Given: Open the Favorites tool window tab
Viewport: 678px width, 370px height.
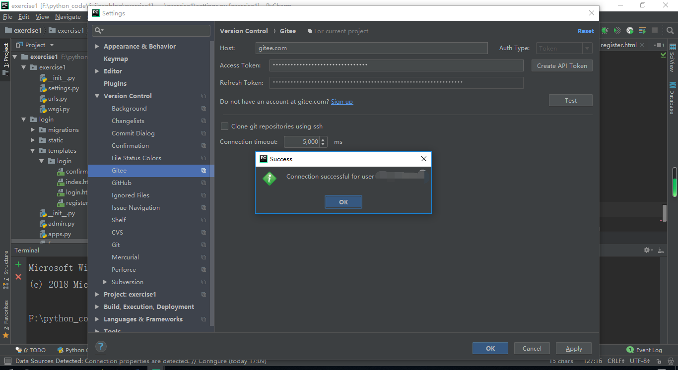Looking at the screenshot, I should [x=6, y=319].
